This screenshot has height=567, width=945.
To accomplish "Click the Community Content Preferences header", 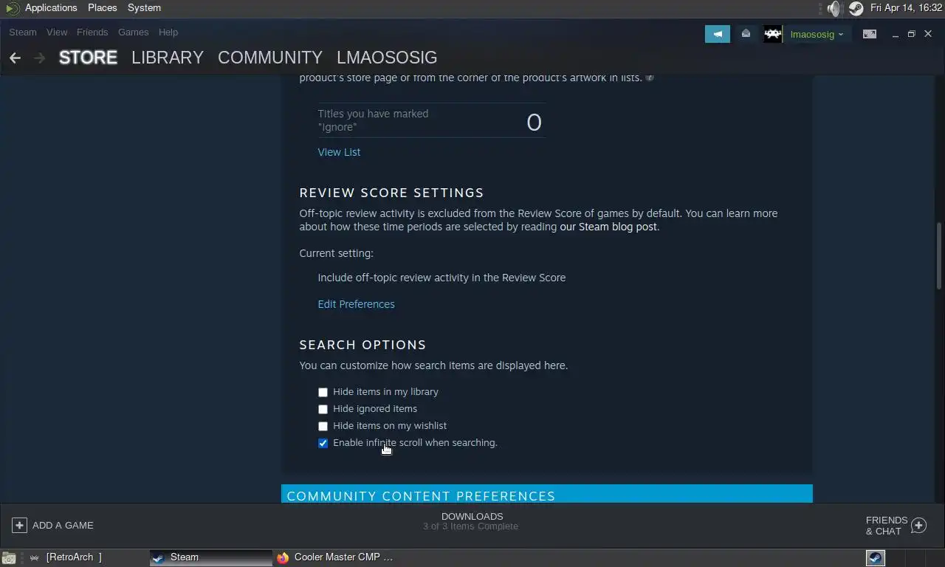I will [547, 494].
